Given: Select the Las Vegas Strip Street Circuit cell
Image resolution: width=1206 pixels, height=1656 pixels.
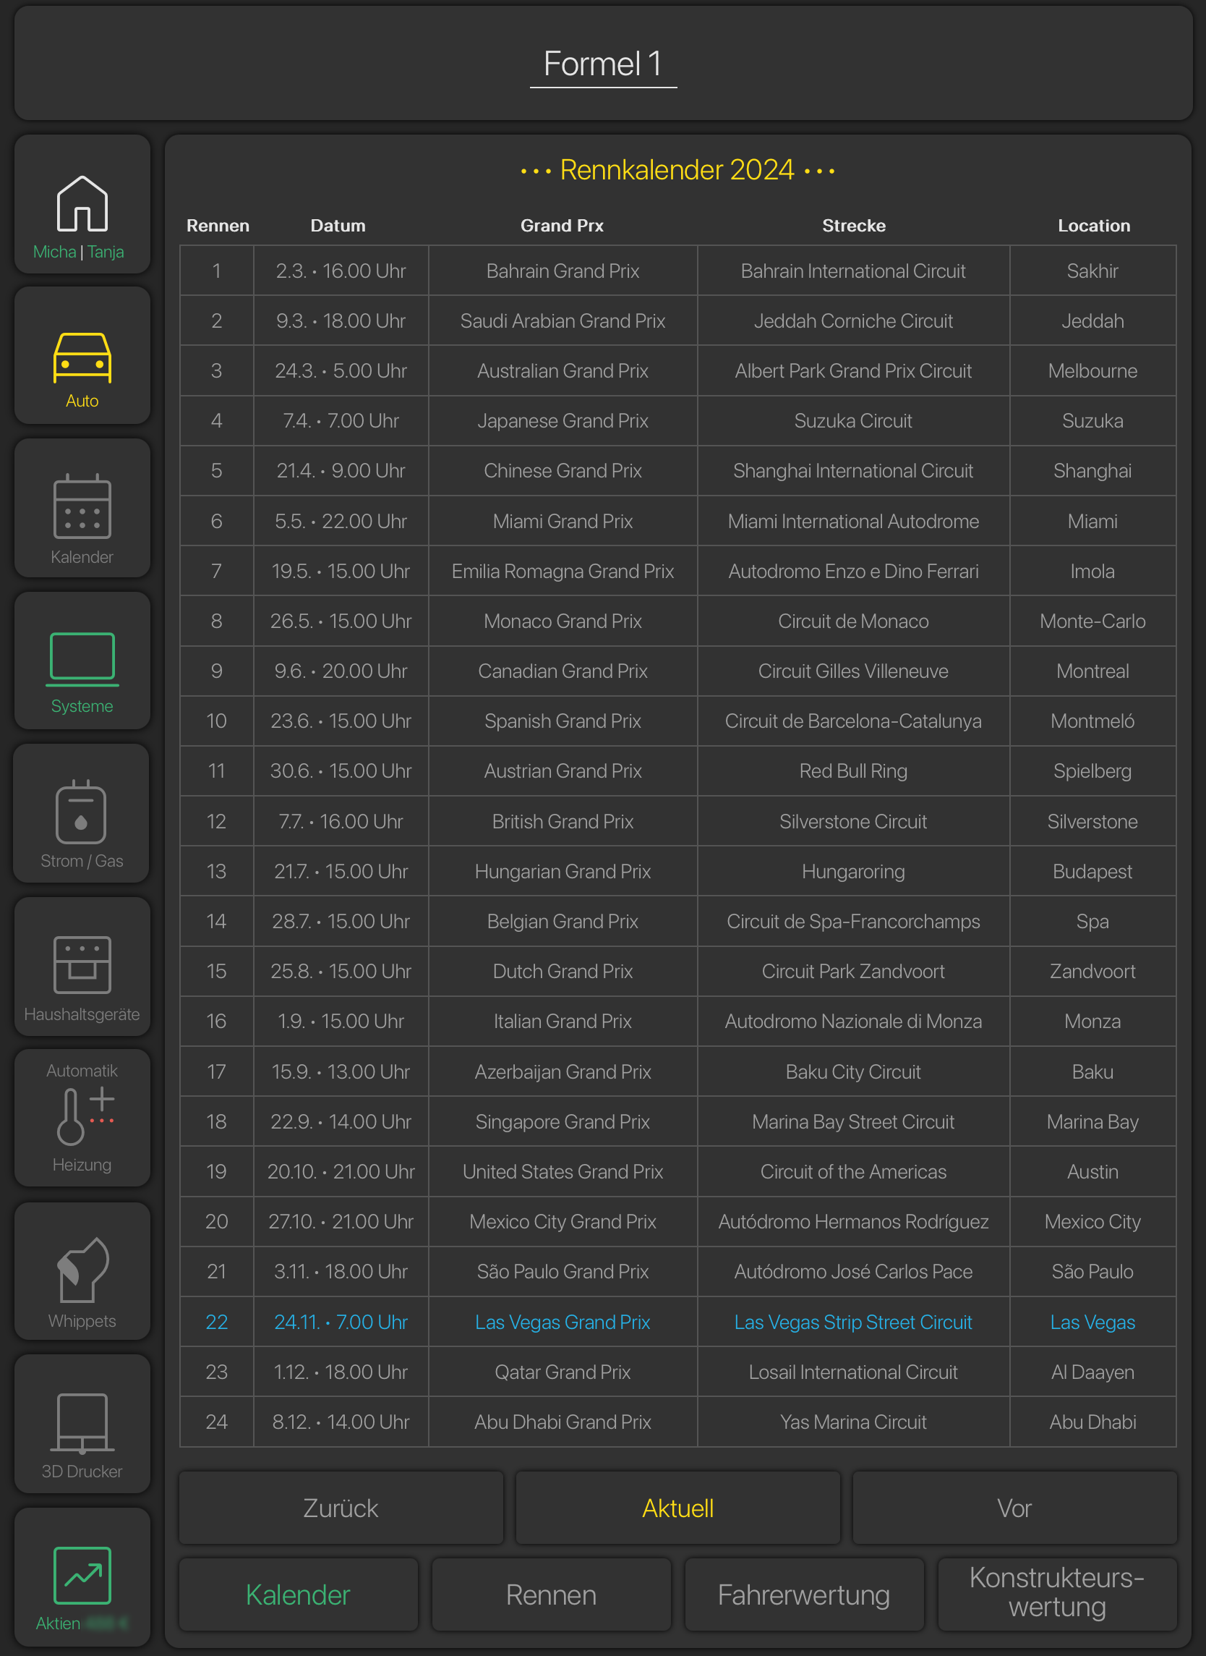Looking at the screenshot, I should pos(853,1322).
